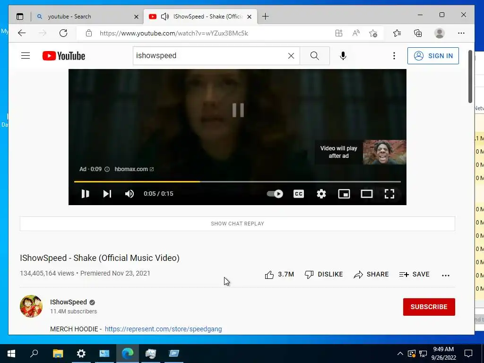Mute the video volume icon
Viewport: 484px width, 363px height.
(x=130, y=194)
